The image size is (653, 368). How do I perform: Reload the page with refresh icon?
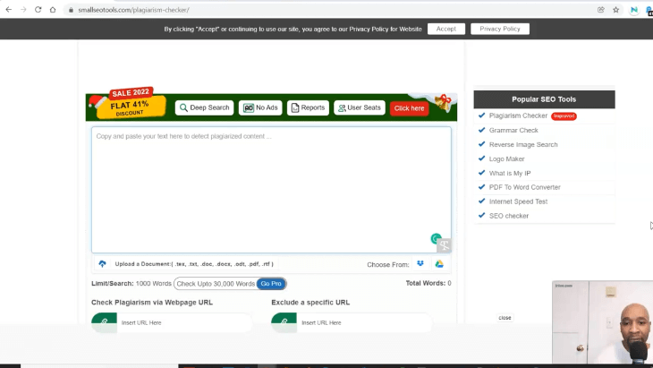pyautogui.click(x=38, y=10)
